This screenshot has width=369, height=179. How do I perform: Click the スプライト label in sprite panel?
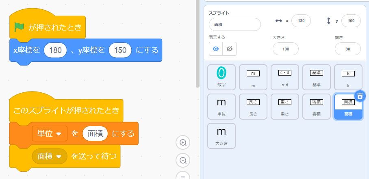219,13
